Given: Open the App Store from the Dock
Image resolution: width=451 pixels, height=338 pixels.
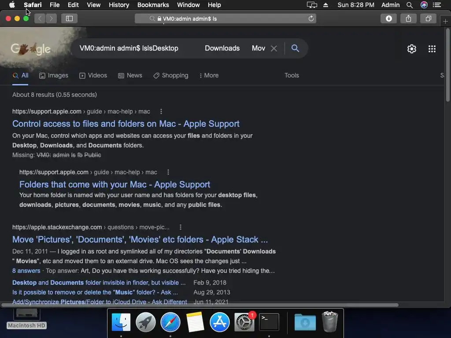Looking at the screenshot, I should [219, 322].
